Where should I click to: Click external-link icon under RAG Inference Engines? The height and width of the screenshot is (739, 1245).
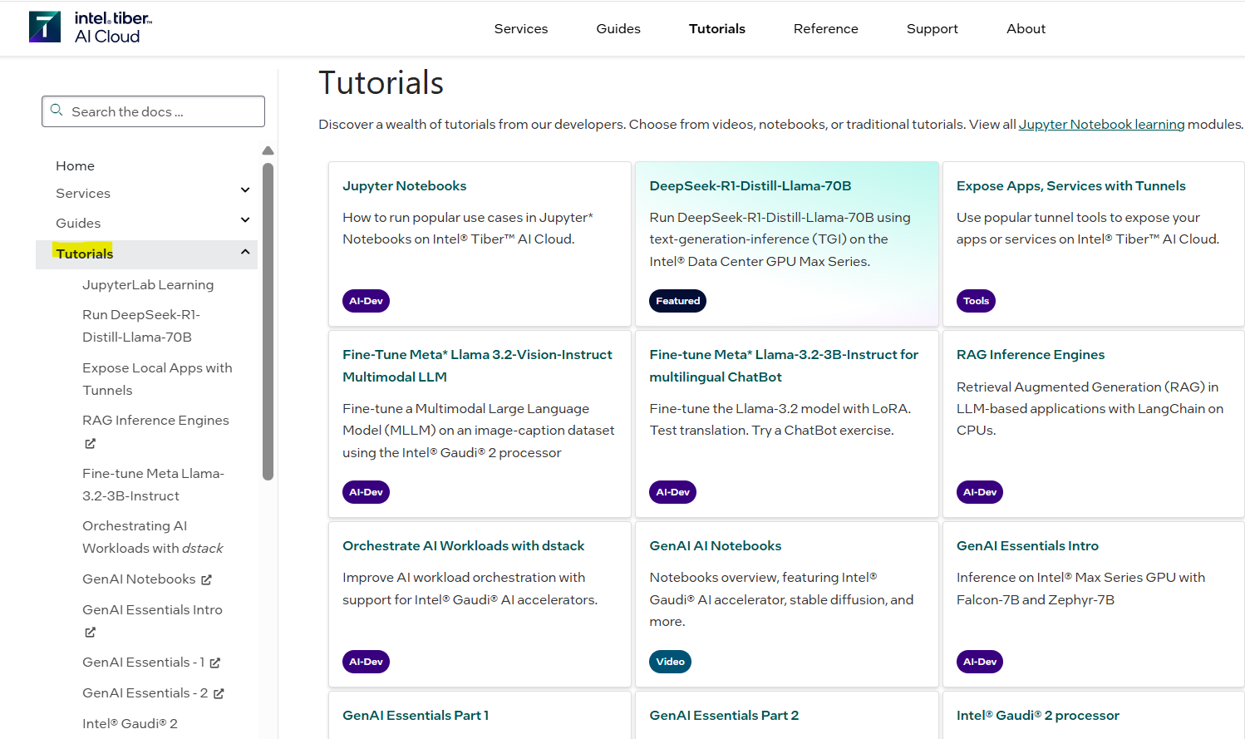(90, 443)
